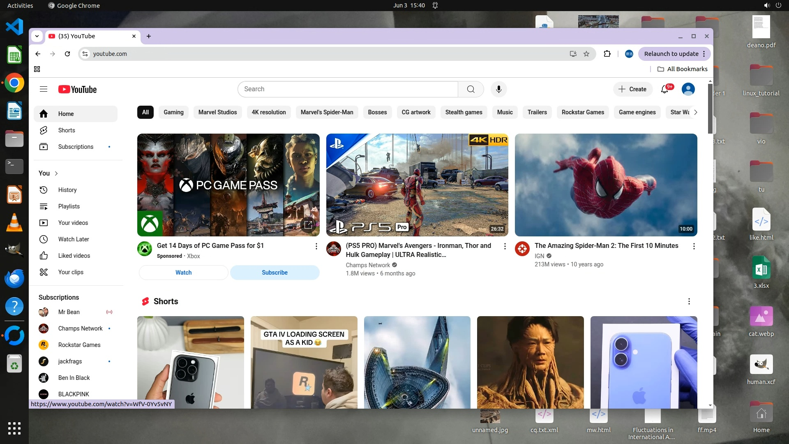Open the hamburger guide menu

click(x=44, y=89)
